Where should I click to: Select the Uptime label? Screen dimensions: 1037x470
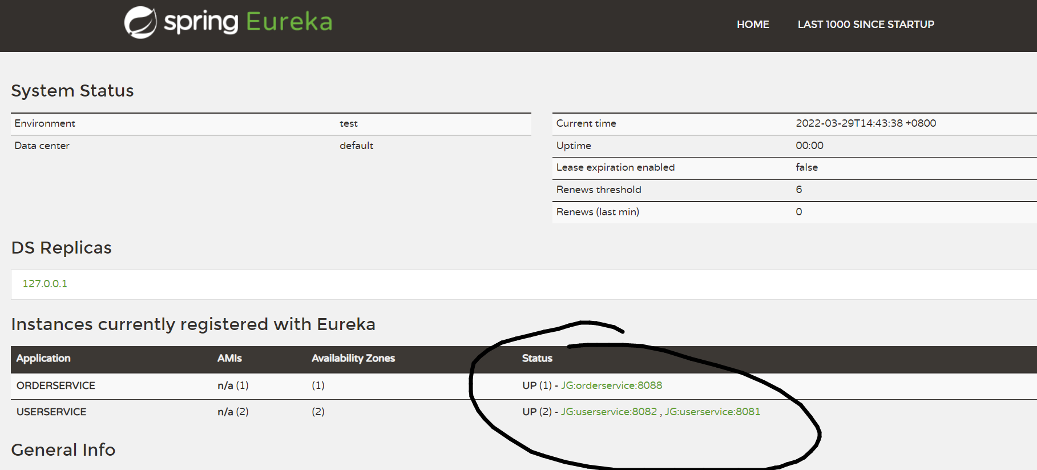(574, 146)
